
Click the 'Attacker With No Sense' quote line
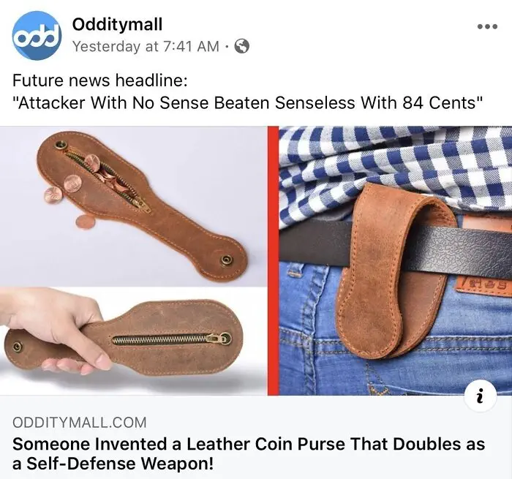tap(247, 102)
